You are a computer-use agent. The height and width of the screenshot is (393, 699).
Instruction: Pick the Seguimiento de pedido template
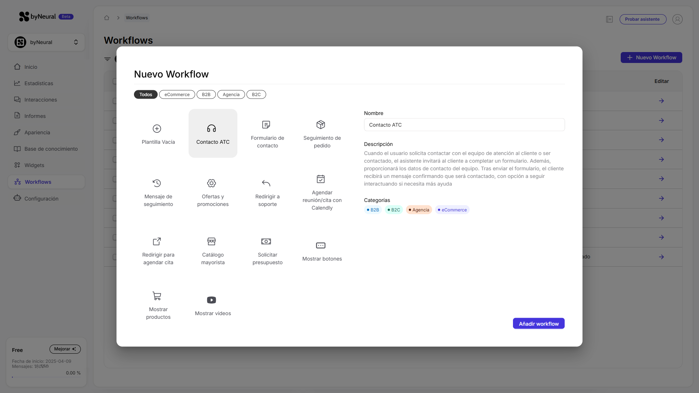point(322,133)
